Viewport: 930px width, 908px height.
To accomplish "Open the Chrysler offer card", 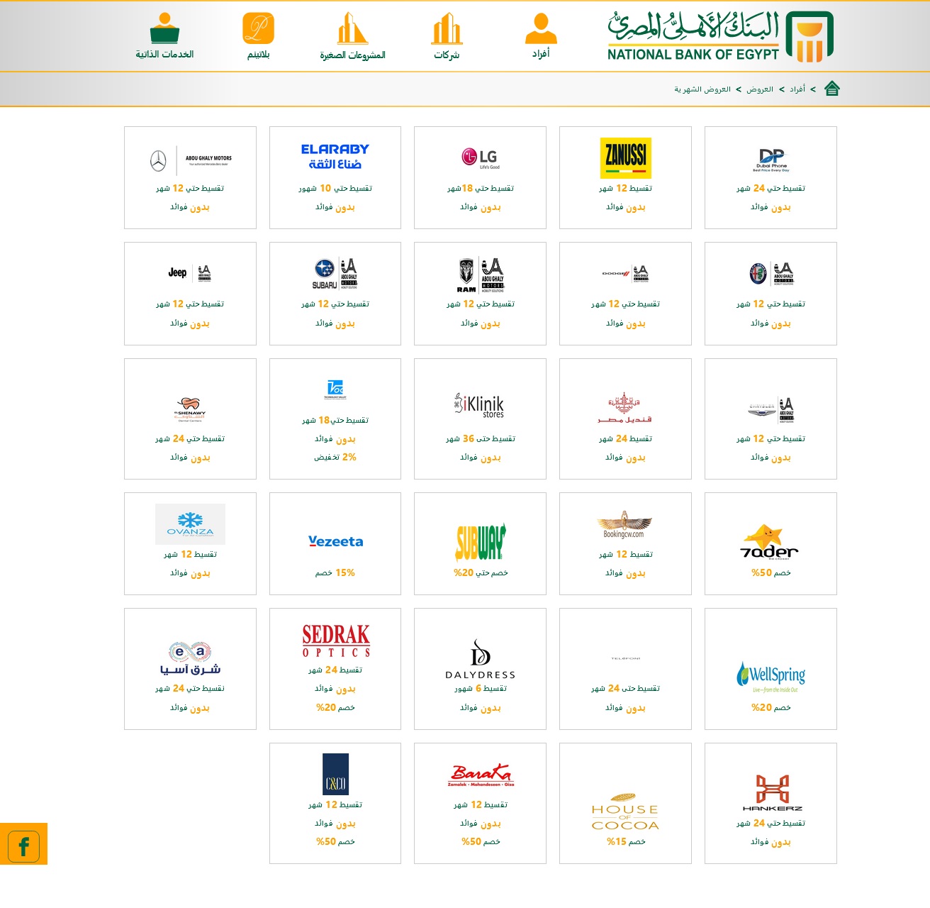I will (x=771, y=419).
